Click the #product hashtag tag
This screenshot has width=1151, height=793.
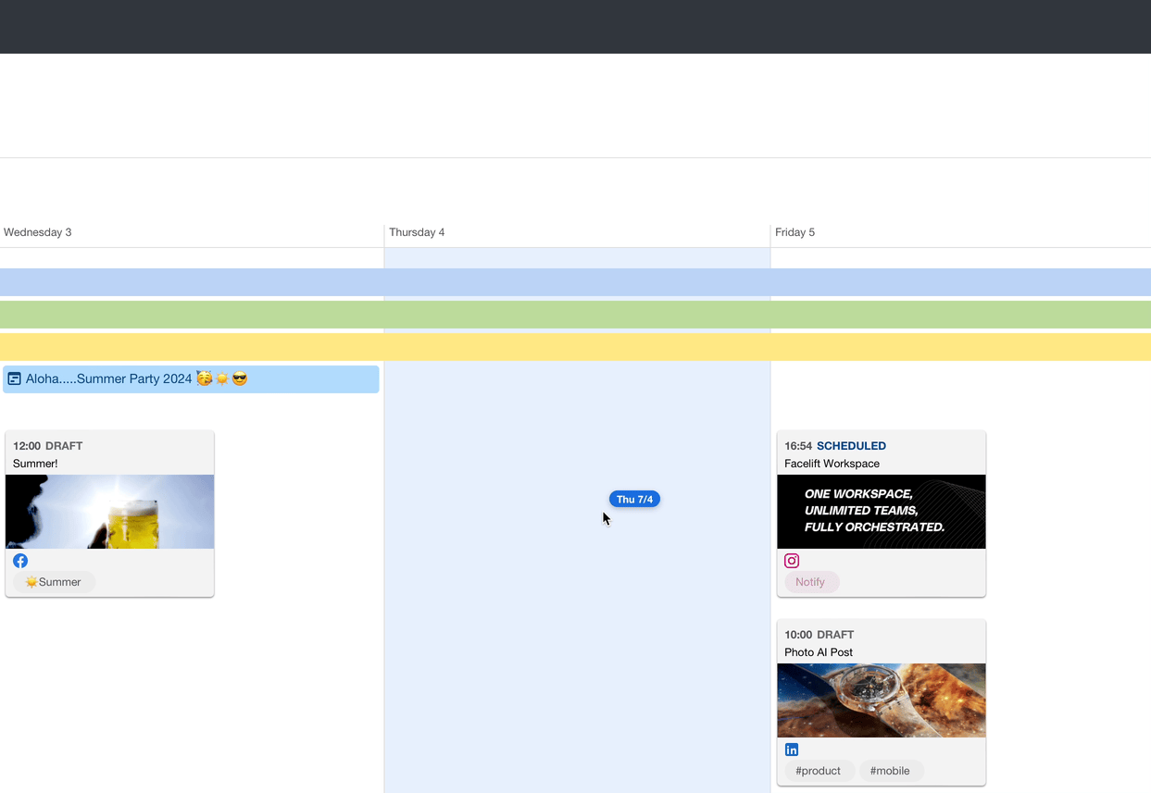click(x=818, y=771)
